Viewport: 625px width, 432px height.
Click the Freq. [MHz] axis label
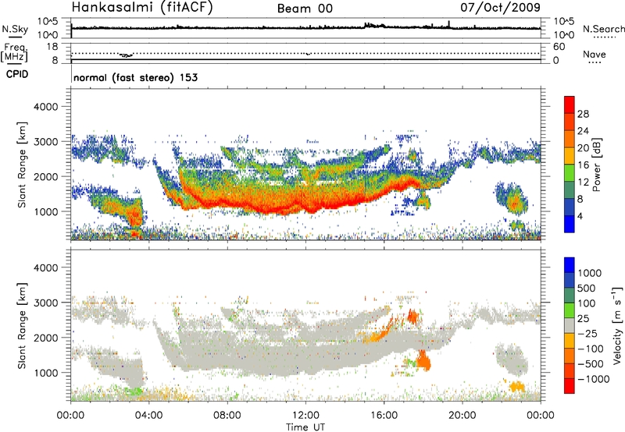click(x=14, y=52)
